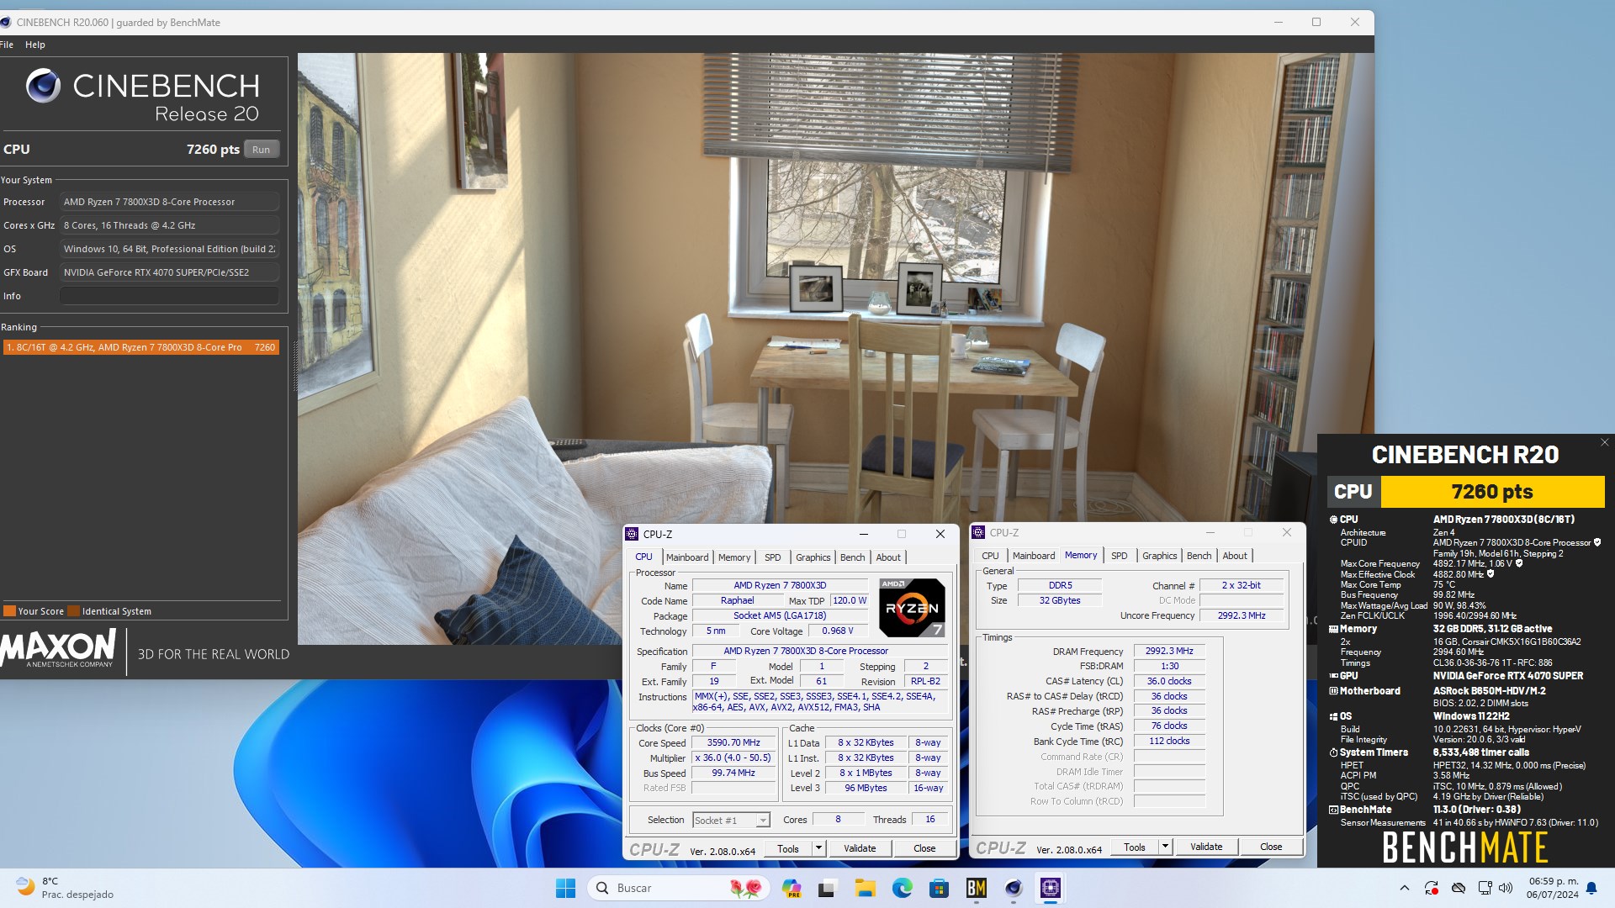The height and width of the screenshot is (908, 1615).
Task: Switch to Cinebench via its taskbar icon
Action: [1014, 888]
